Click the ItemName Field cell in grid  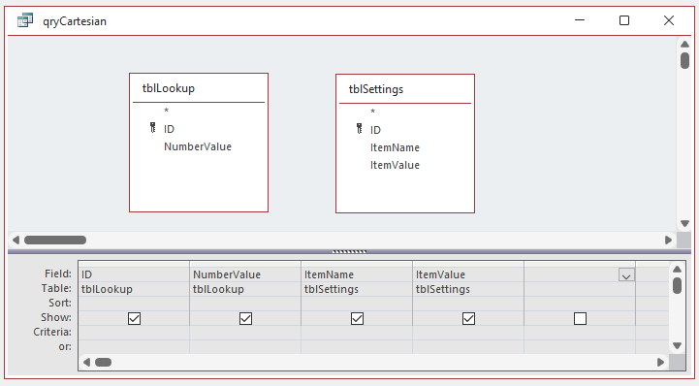click(x=357, y=274)
